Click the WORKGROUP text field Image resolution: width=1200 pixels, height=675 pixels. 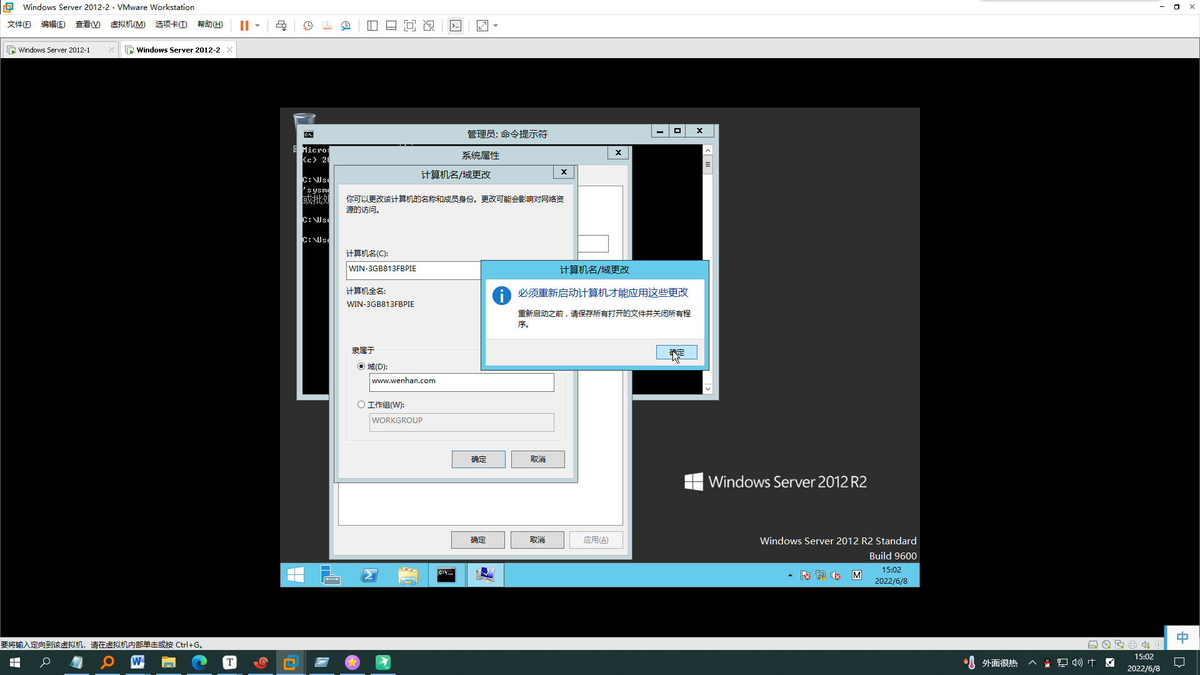tap(461, 422)
